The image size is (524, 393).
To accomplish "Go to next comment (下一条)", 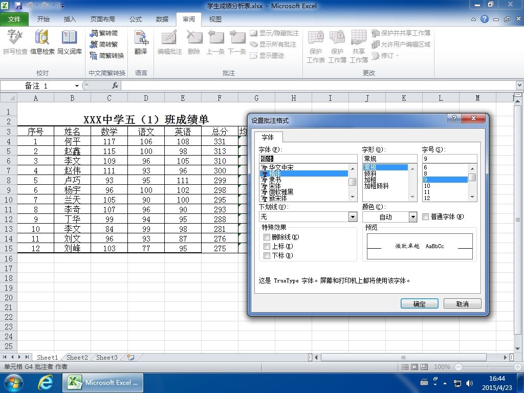I will click(x=237, y=42).
